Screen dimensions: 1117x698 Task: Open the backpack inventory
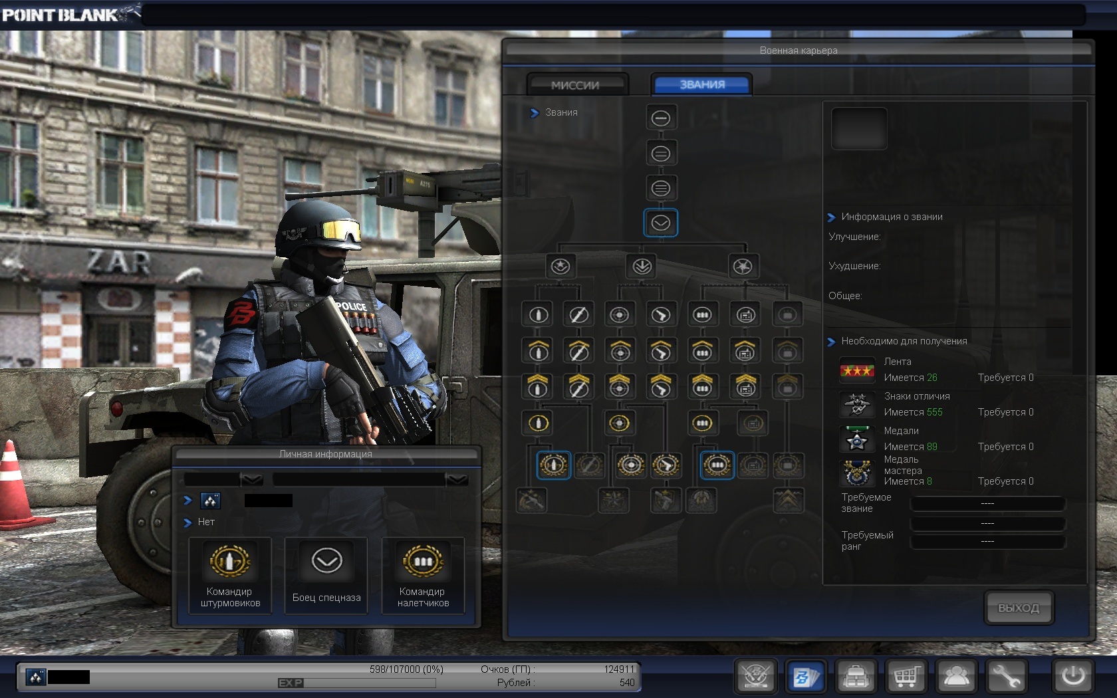point(855,677)
